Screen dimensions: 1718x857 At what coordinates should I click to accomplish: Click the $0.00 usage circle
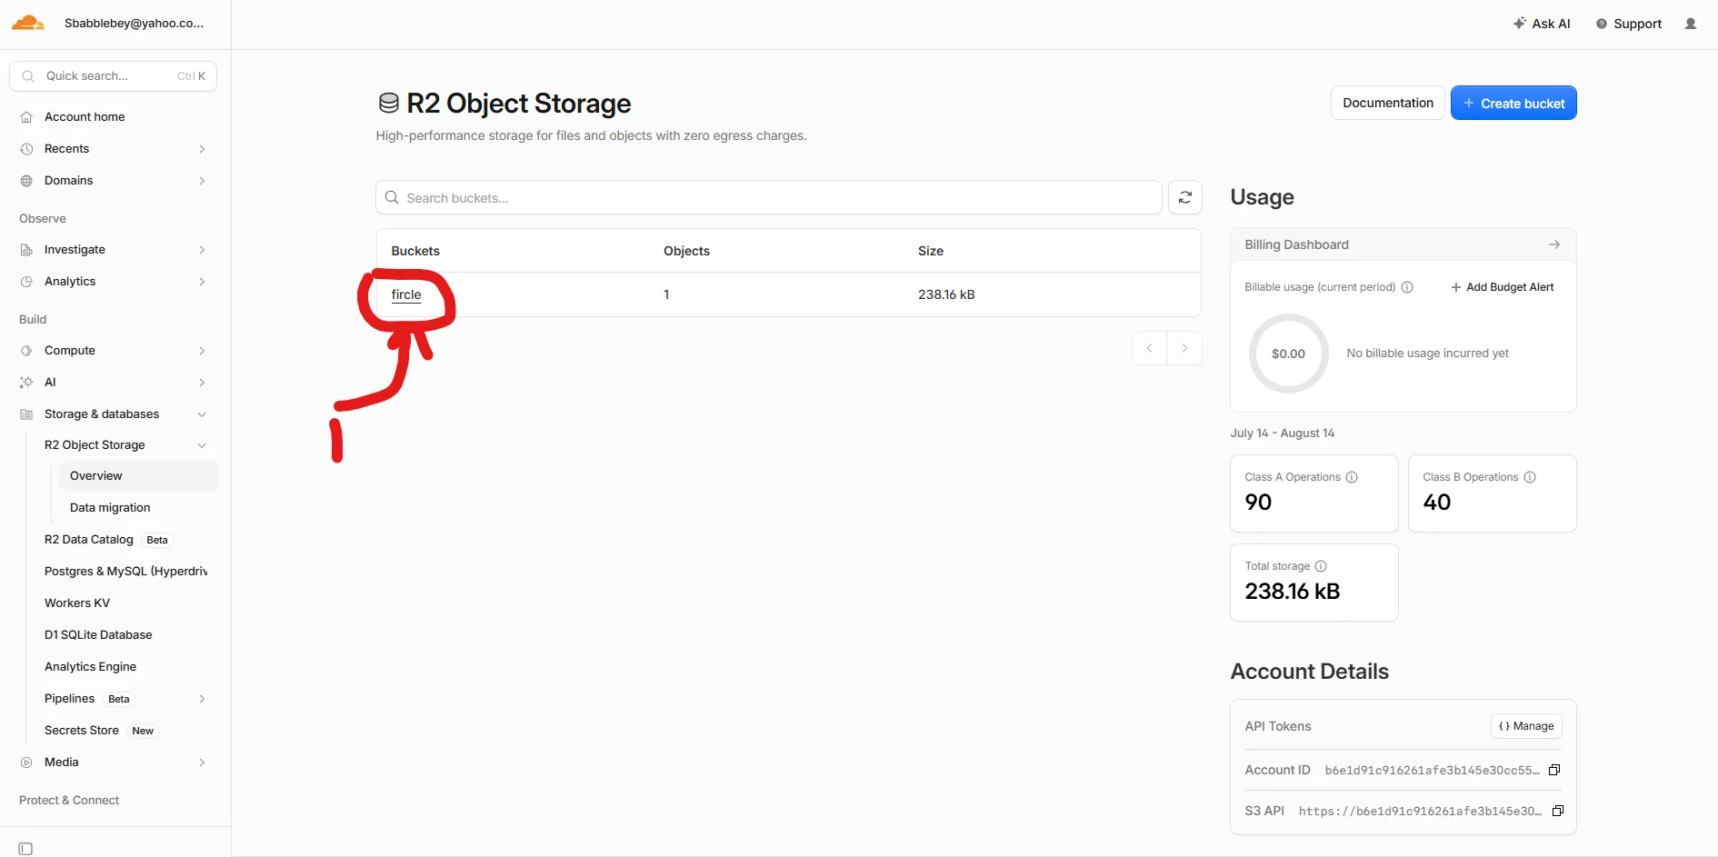1288,354
